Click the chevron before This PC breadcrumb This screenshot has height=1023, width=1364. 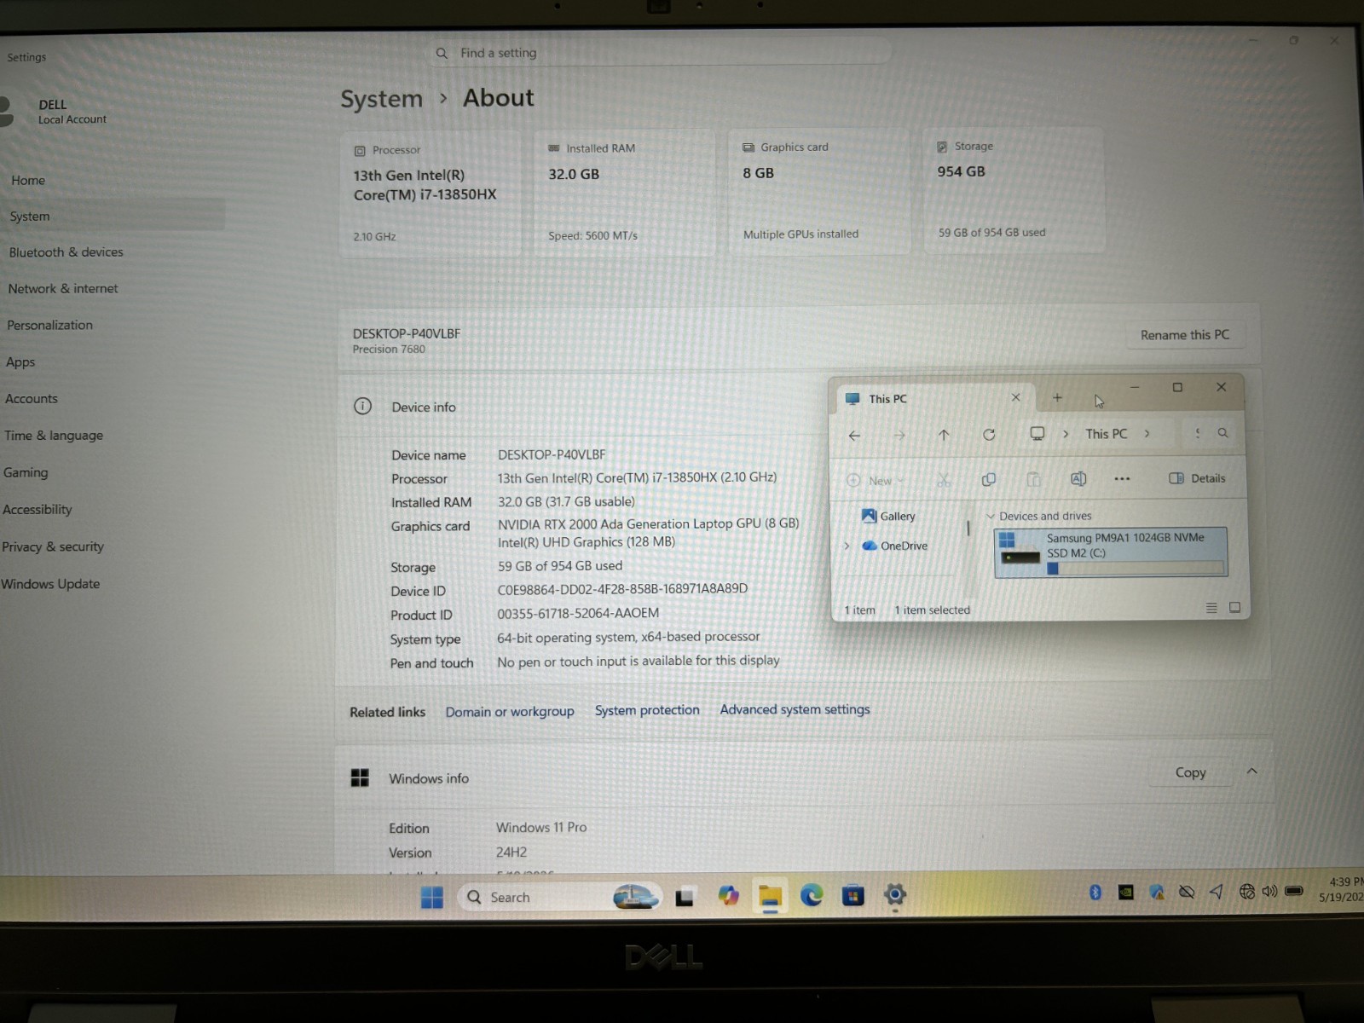[x=1066, y=434]
